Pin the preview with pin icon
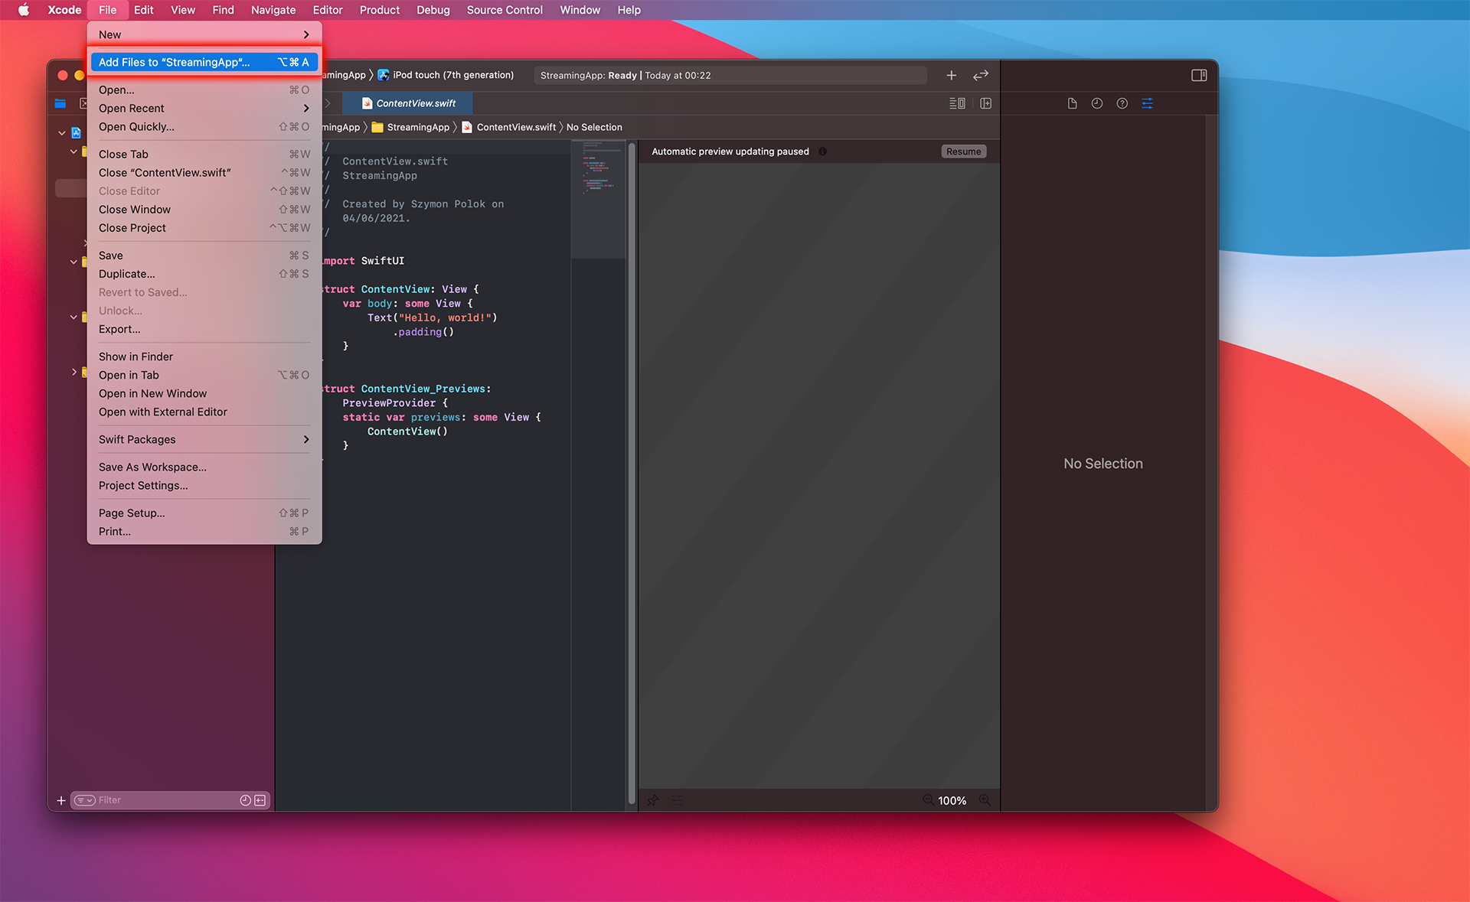 (x=652, y=800)
